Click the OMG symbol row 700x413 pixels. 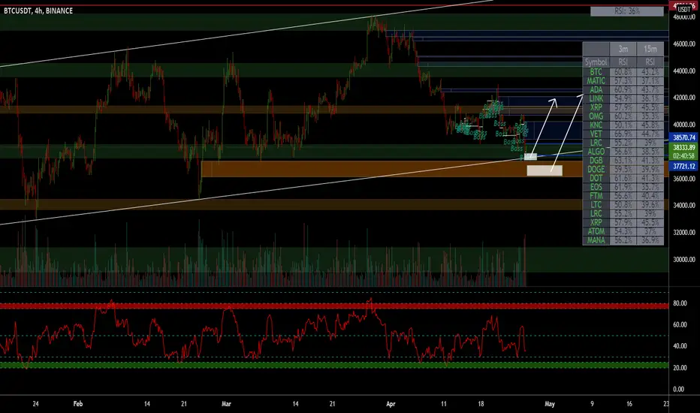click(x=596, y=116)
